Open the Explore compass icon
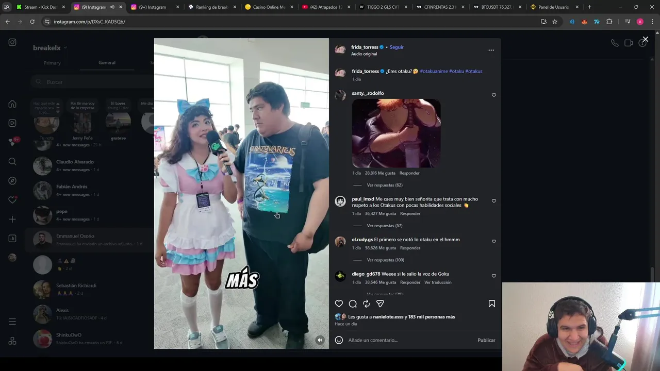Image resolution: width=660 pixels, height=371 pixels. (x=12, y=181)
